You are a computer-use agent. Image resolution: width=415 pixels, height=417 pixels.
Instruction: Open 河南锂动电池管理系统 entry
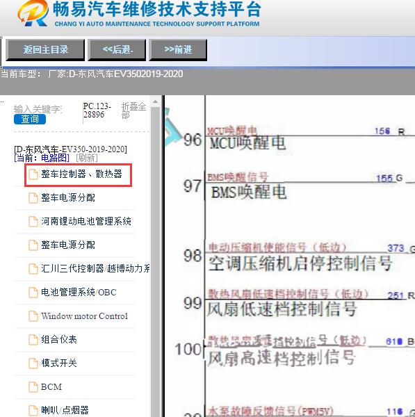point(86,221)
